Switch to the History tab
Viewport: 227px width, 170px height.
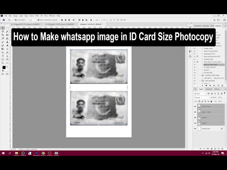point(217,89)
